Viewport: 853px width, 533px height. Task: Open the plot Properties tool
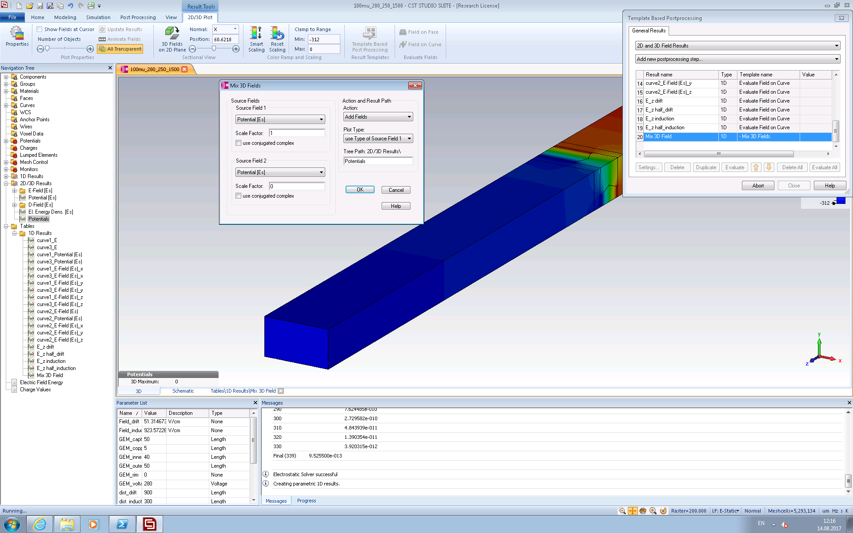click(17, 36)
